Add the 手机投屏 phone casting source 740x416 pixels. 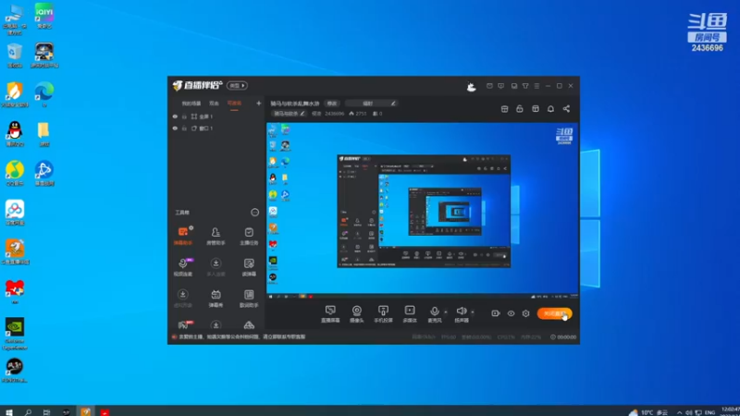coord(383,313)
